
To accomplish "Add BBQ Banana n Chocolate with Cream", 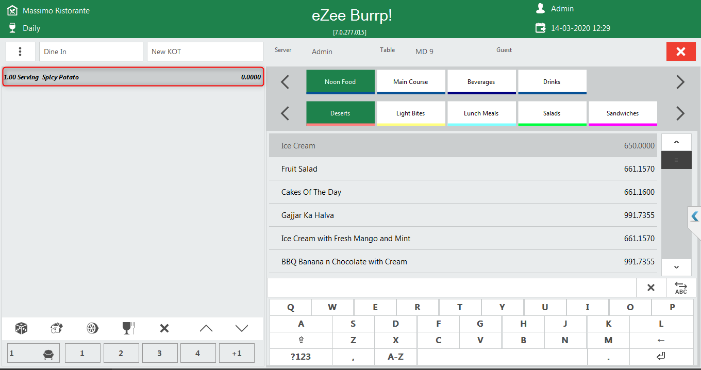I will click(x=463, y=262).
